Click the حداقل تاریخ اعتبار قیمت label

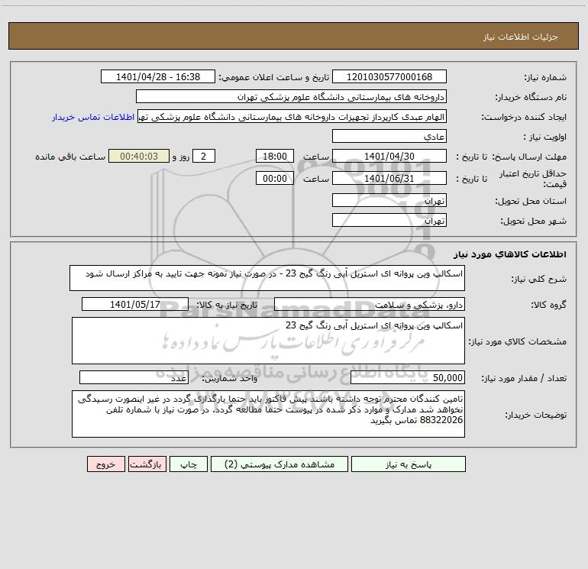(533, 179)
